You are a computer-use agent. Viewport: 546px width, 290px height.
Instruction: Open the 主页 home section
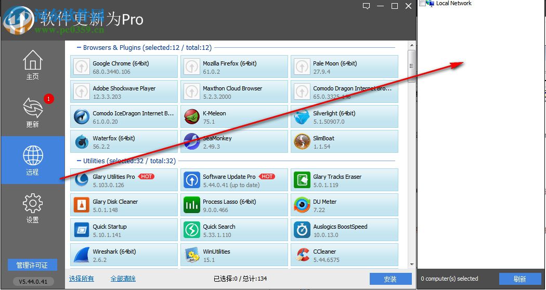[x=33, y=65]
